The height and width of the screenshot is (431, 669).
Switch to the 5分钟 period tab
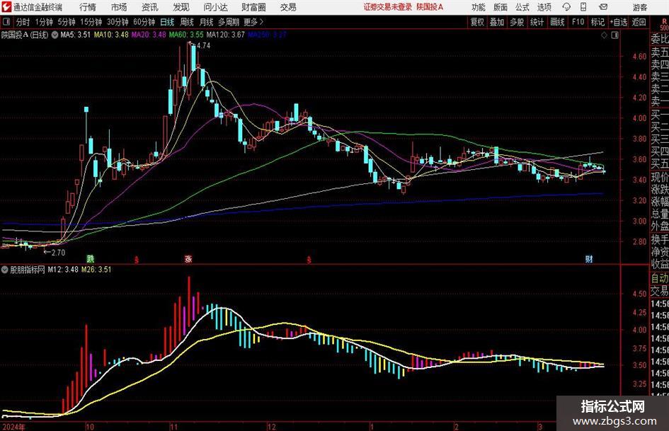[x=67, y=22]
